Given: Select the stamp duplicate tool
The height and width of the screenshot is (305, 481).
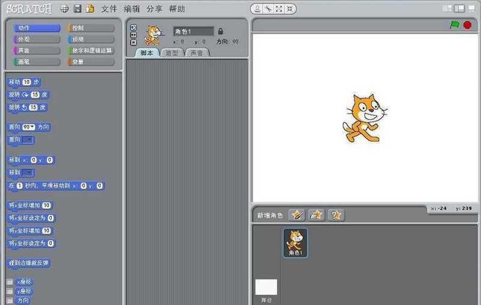Looking at the screenshot, I should coord(257,9).
